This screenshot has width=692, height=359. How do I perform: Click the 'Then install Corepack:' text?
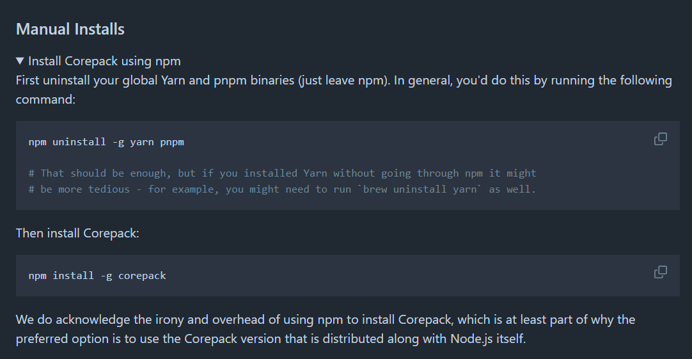coord(77,233)
